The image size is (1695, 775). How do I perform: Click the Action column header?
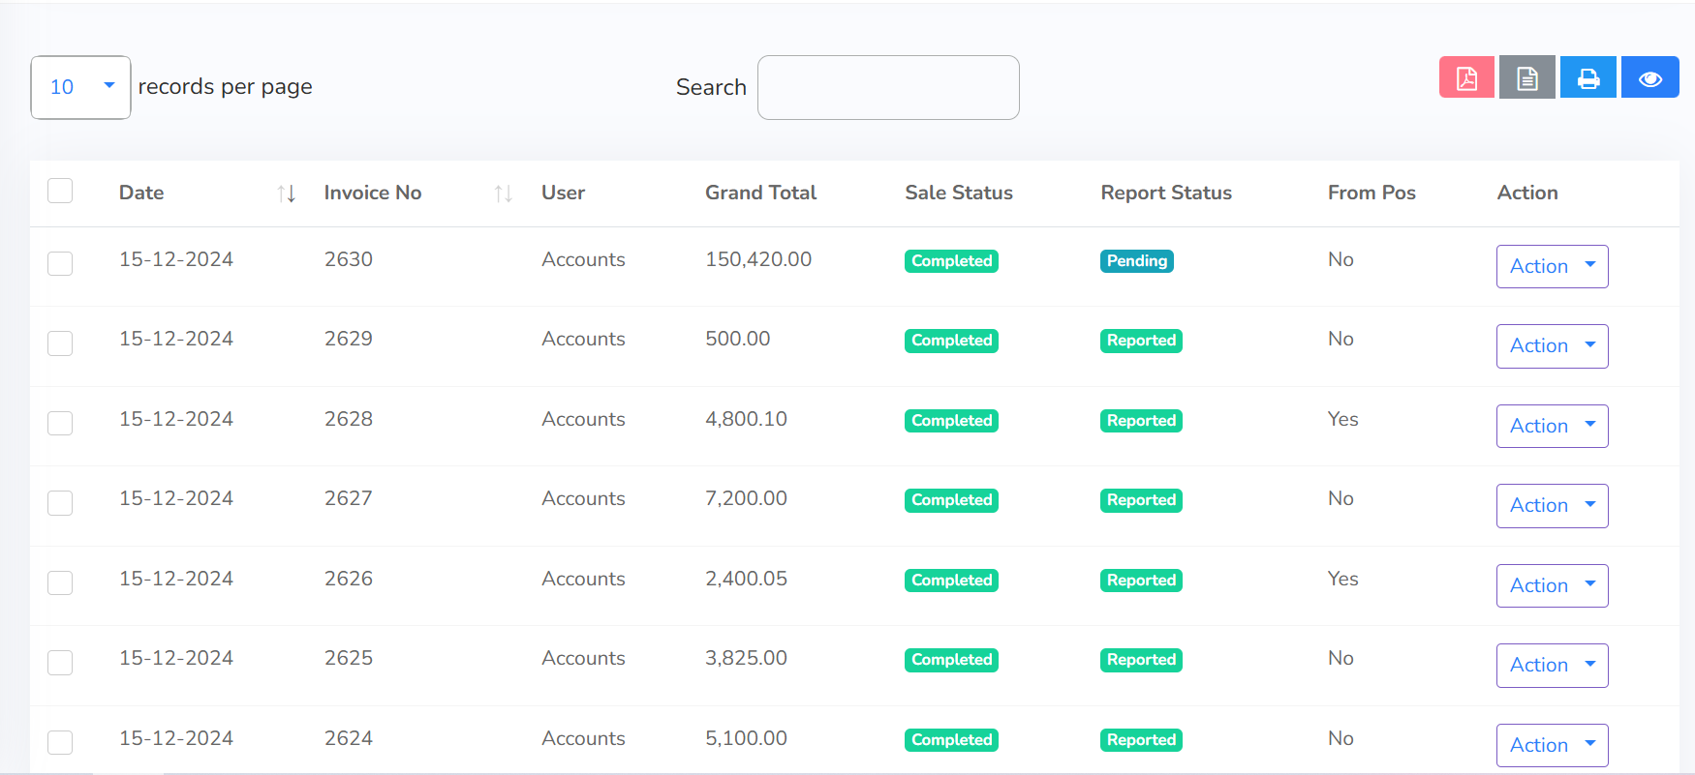tap(1527, 193)
